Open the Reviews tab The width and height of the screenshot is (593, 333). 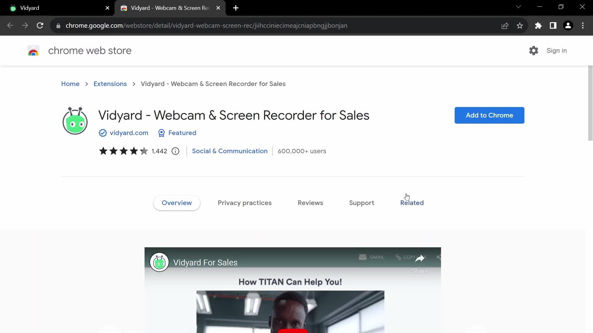coord(310,203)
